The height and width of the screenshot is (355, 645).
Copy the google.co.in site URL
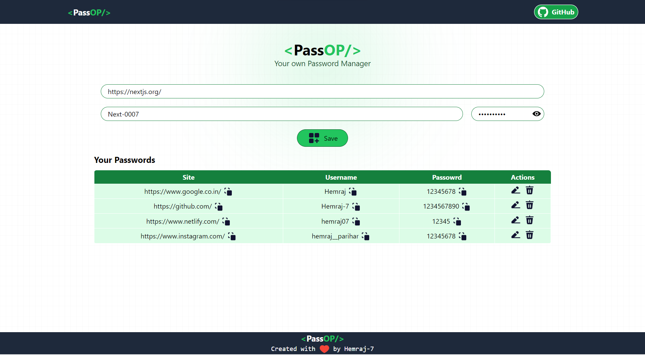point(228,192)
